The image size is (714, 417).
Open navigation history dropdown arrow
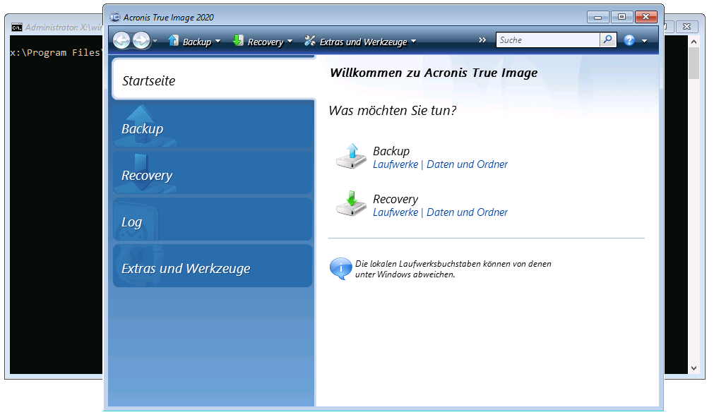(x=155, y=41)
